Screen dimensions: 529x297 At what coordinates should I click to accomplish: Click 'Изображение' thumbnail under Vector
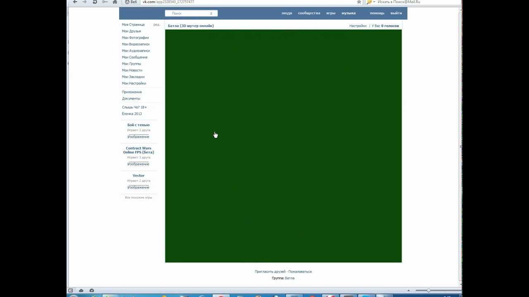[138, 187]
